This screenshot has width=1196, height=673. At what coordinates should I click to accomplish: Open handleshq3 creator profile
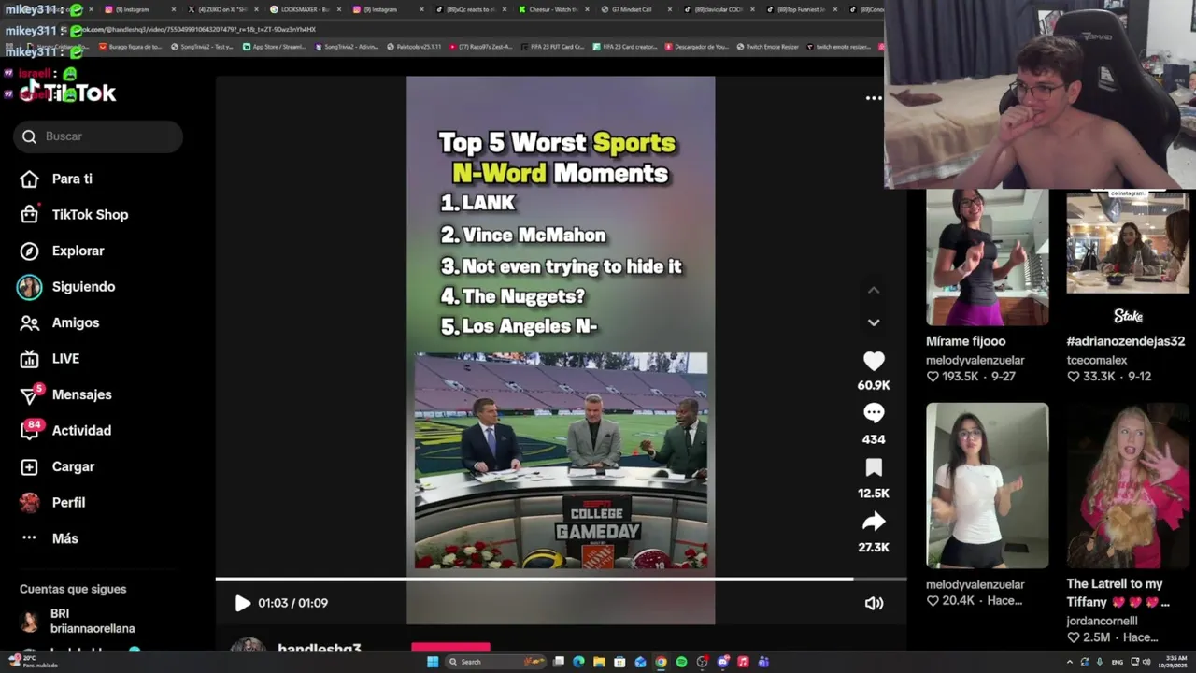pos(319,648)
